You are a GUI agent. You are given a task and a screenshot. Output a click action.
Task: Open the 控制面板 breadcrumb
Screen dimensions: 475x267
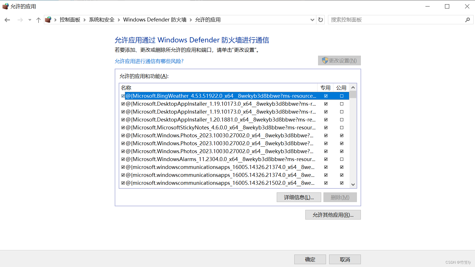tap(70, 20)
